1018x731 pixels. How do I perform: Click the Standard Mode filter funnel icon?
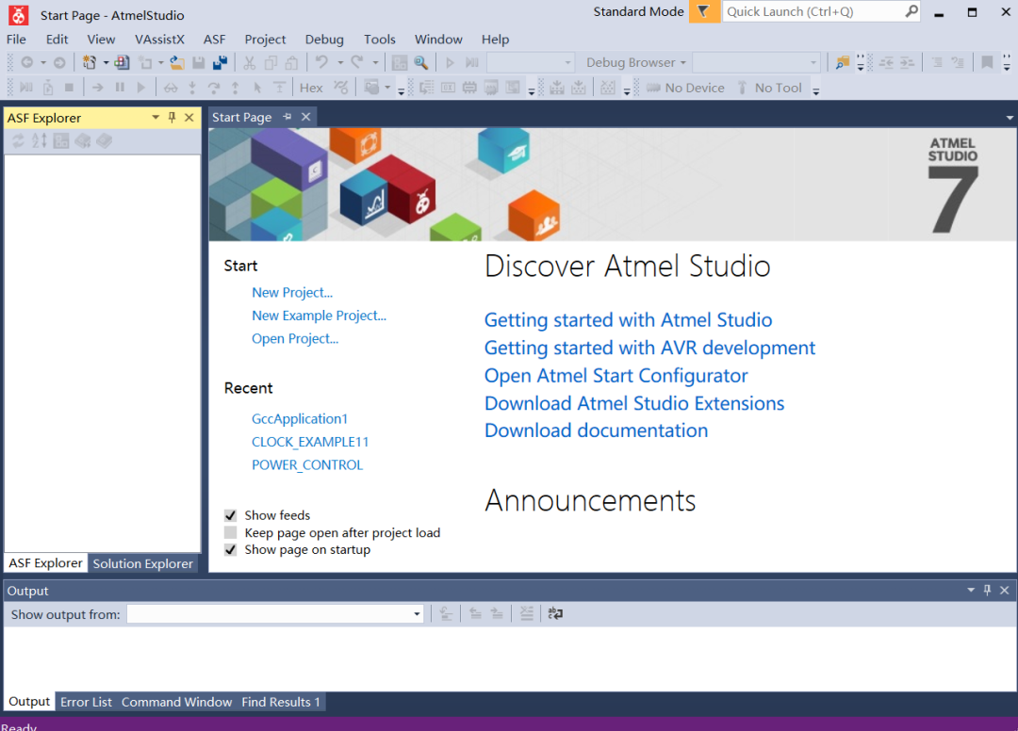coord(704,11)
